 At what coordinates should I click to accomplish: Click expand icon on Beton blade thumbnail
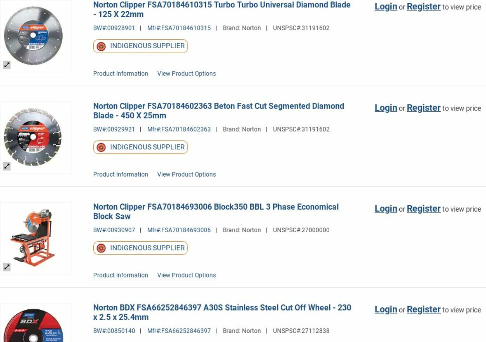pyautogui.click(x=7, y=166)
